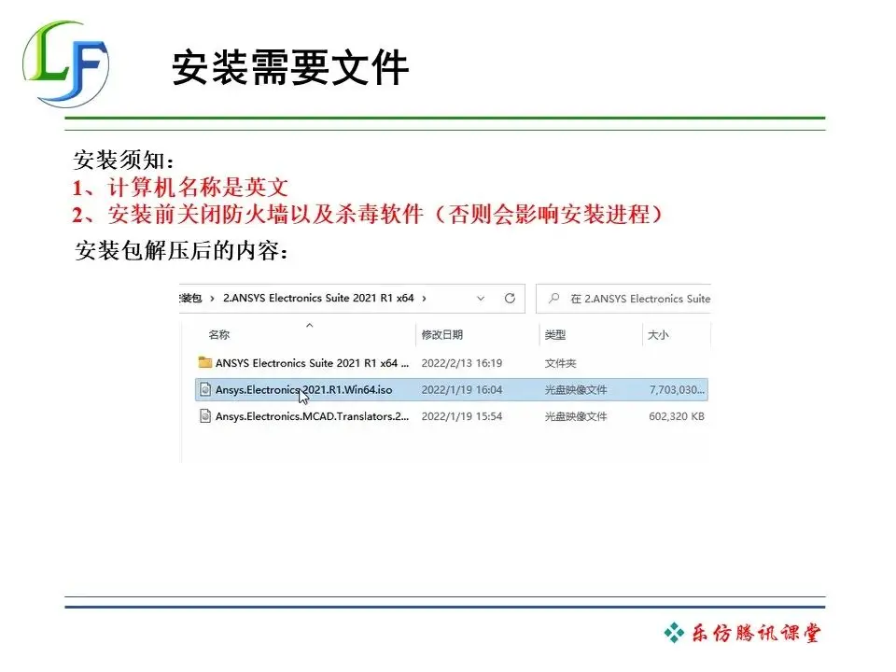This screenshot has width=896, height=672.
Task: Sort by the 大小 column header
Action: point(657,334)
